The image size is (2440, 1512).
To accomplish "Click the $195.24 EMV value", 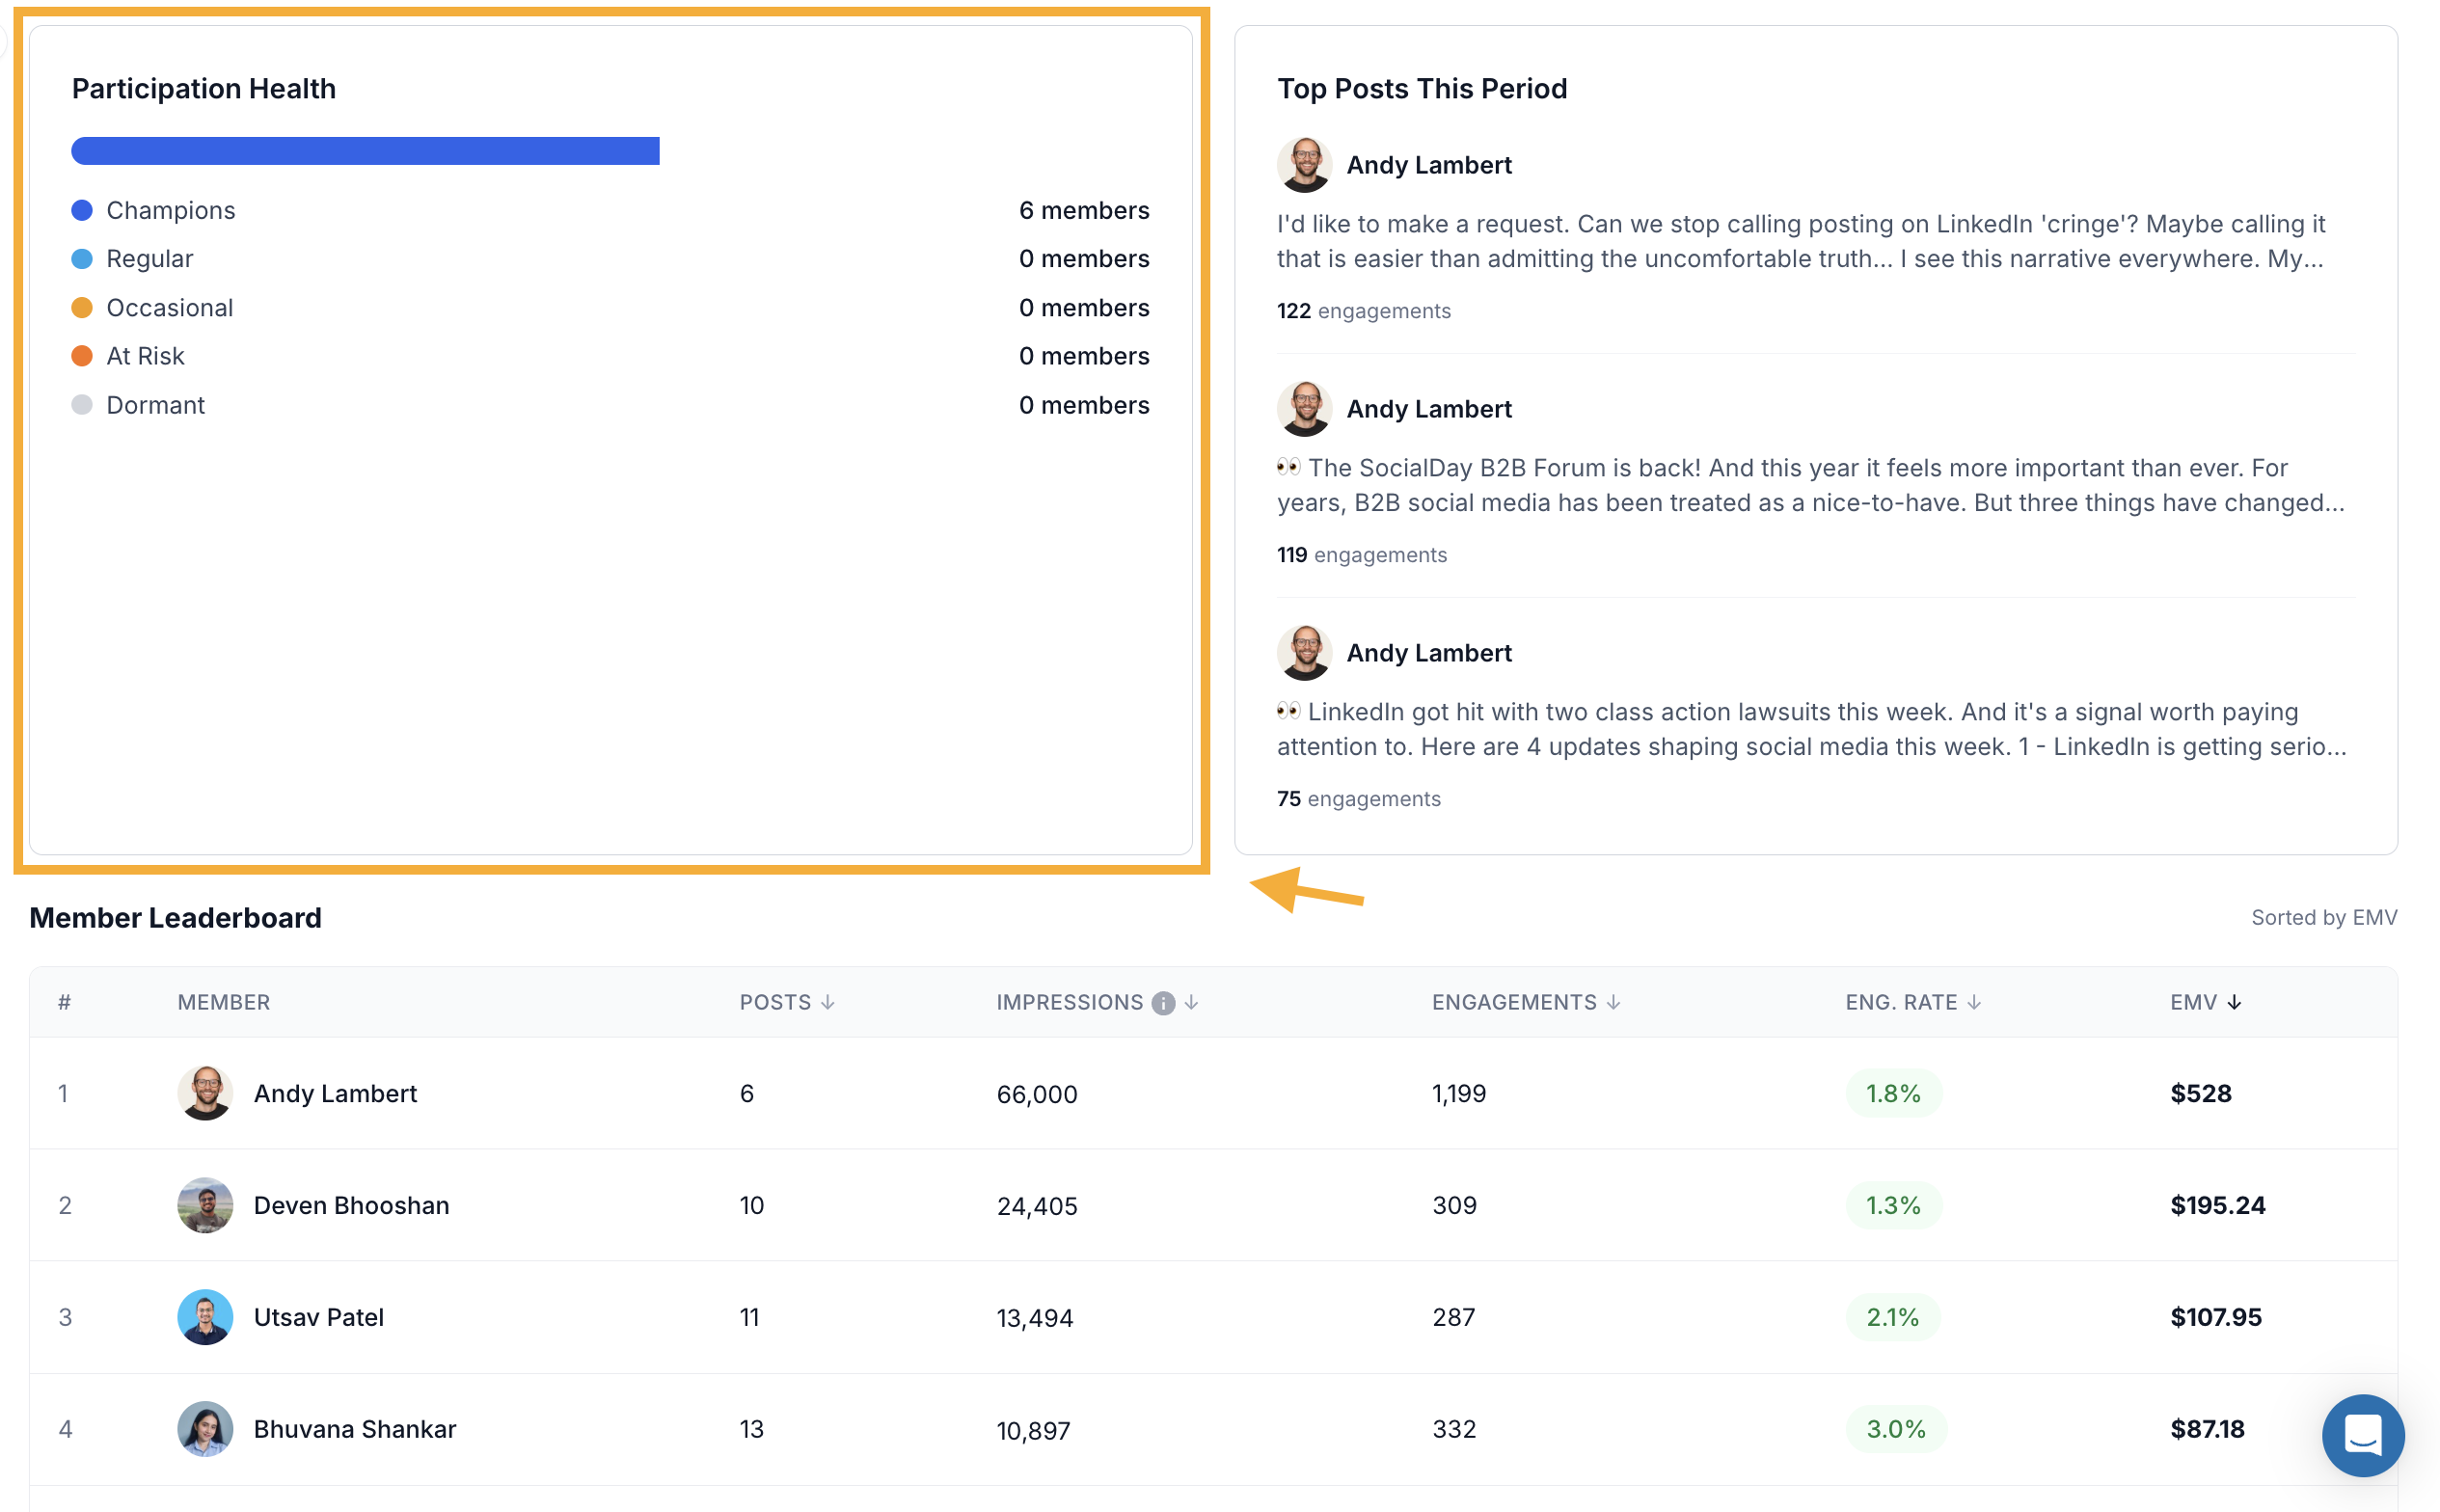I will click(2217, 1205).
